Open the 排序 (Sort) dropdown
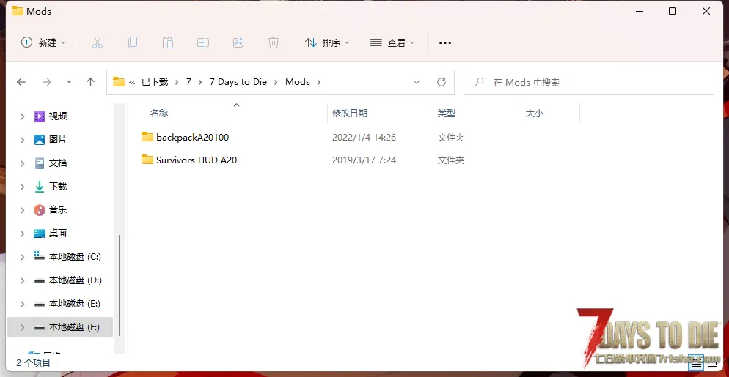 (327, 42)
